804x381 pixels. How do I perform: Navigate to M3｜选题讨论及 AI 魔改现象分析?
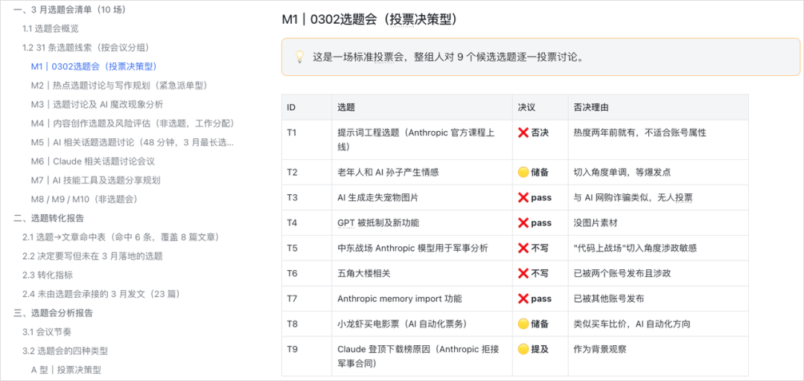[x=97, y=105]
